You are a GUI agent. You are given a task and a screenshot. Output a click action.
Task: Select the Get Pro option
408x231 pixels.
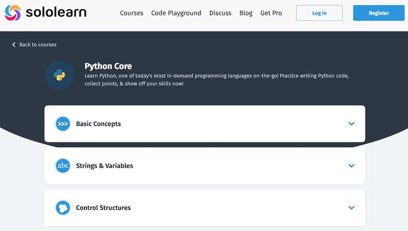pos(271,13)
